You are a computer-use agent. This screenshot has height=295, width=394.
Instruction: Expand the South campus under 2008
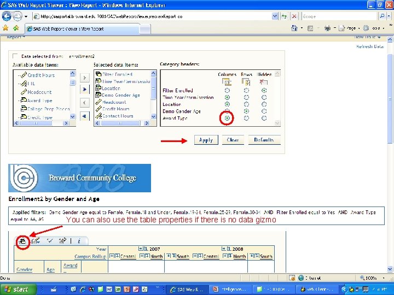pos(252,256)
